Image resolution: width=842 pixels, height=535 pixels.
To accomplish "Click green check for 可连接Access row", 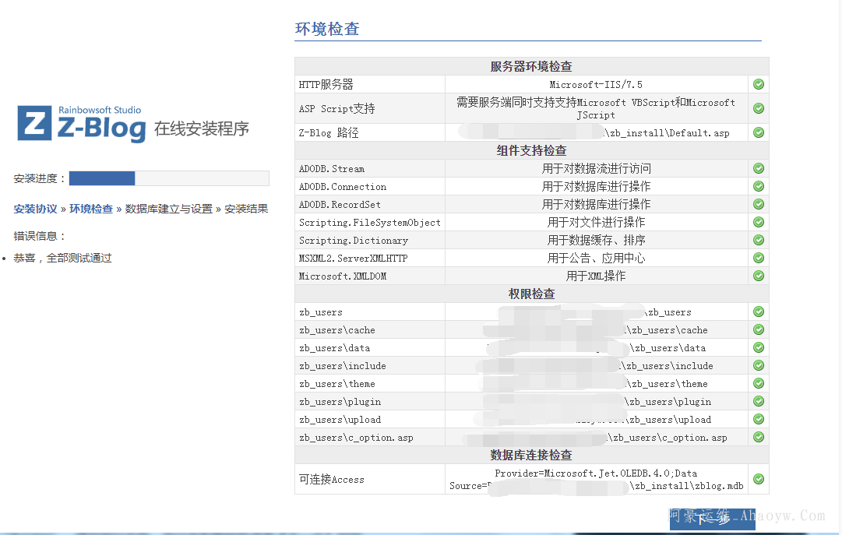I will click(758, 479).
